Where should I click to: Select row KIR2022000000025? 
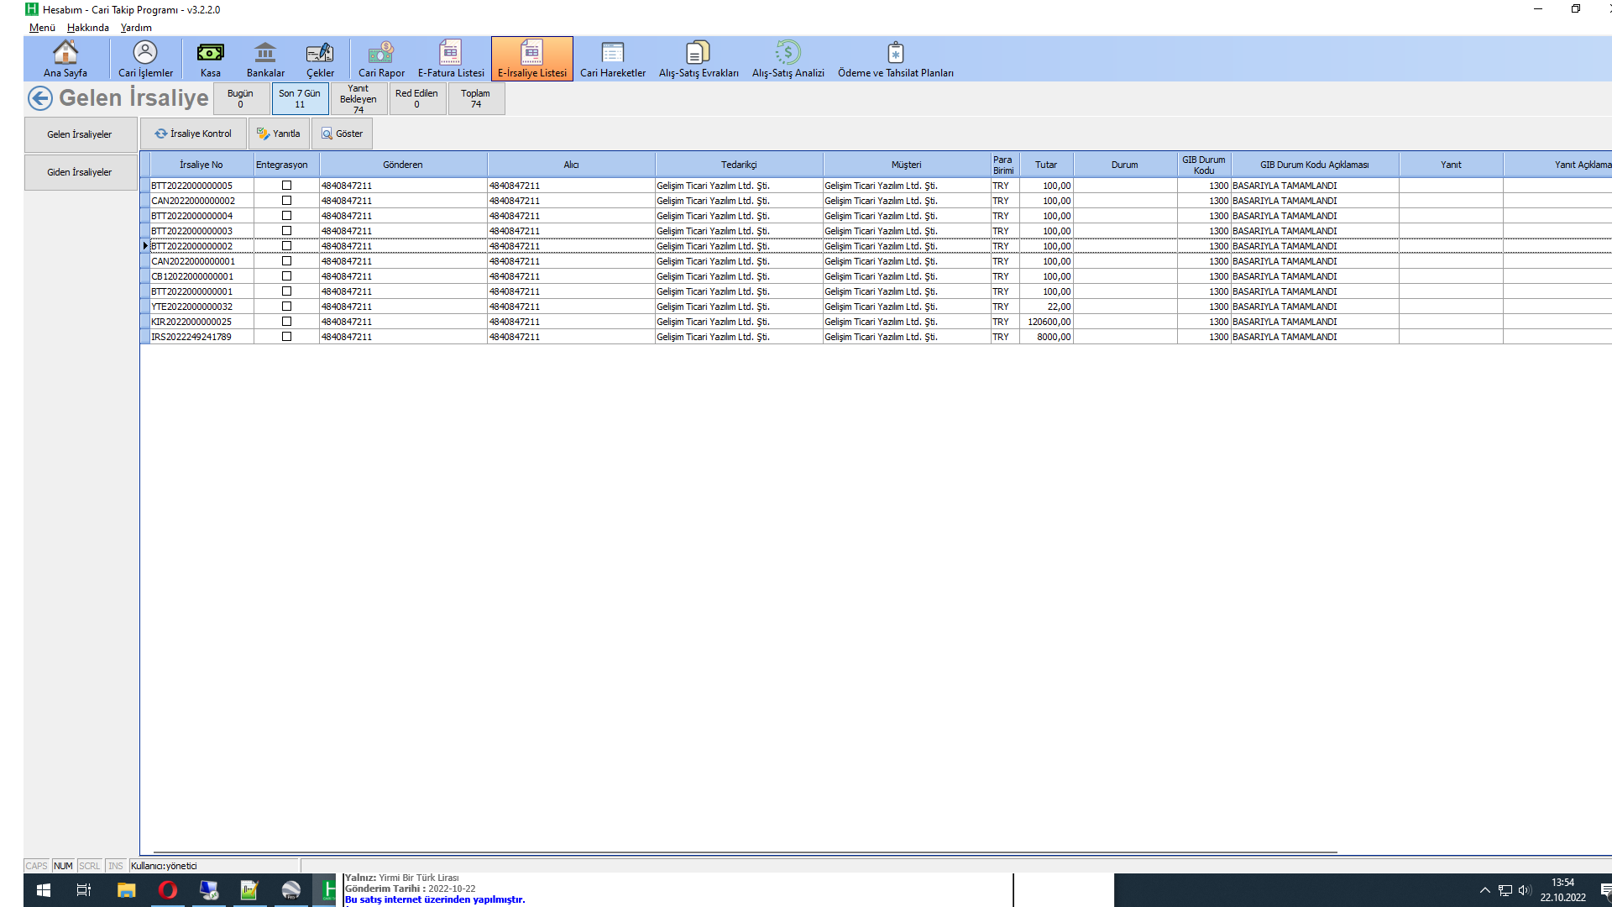click(876, 322)
